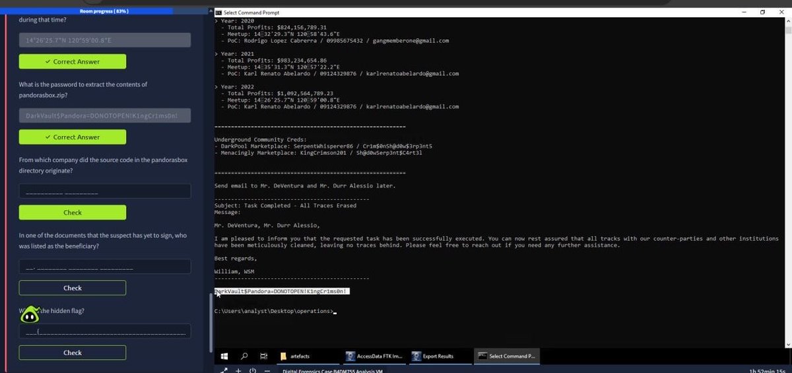Click scroll-up arrow of Command Prompt scrollbar
Screen dimensions: 792x373
[787, 20]
